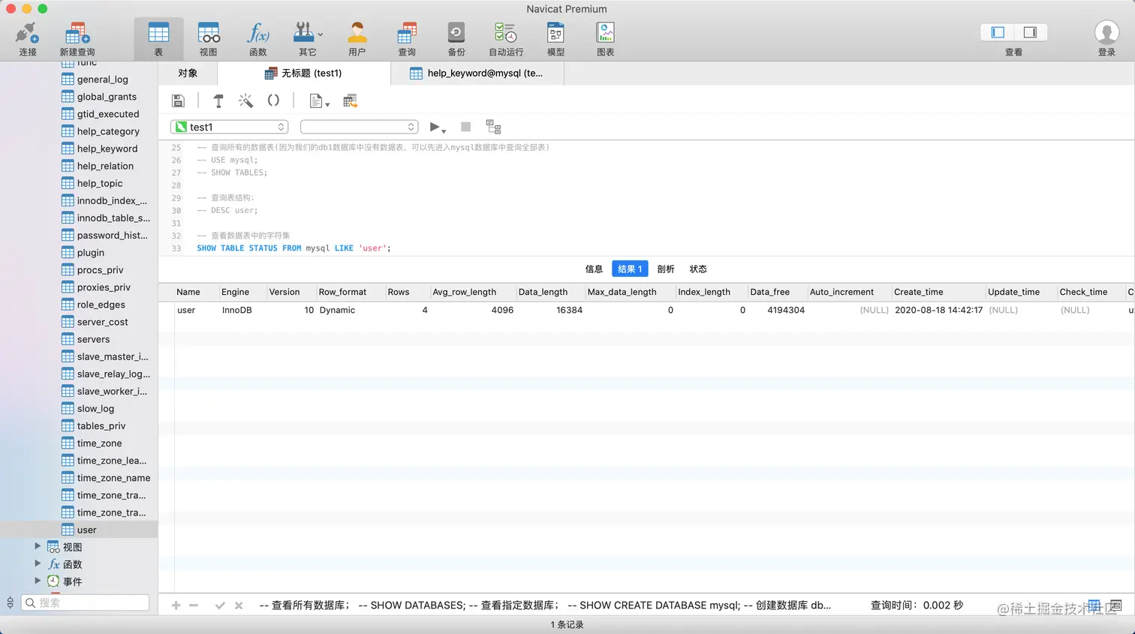The height and width of the screenshot is (634, 1135).
Task: Click the explain query tree icon
Action: point(493,127)
